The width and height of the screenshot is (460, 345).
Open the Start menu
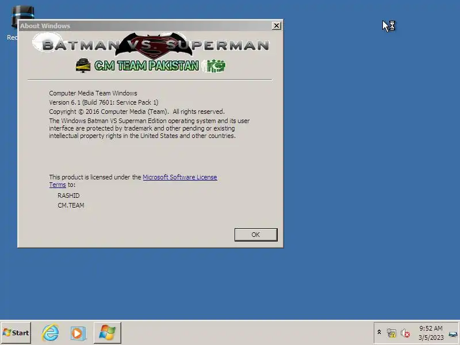(x=16, y=333)
